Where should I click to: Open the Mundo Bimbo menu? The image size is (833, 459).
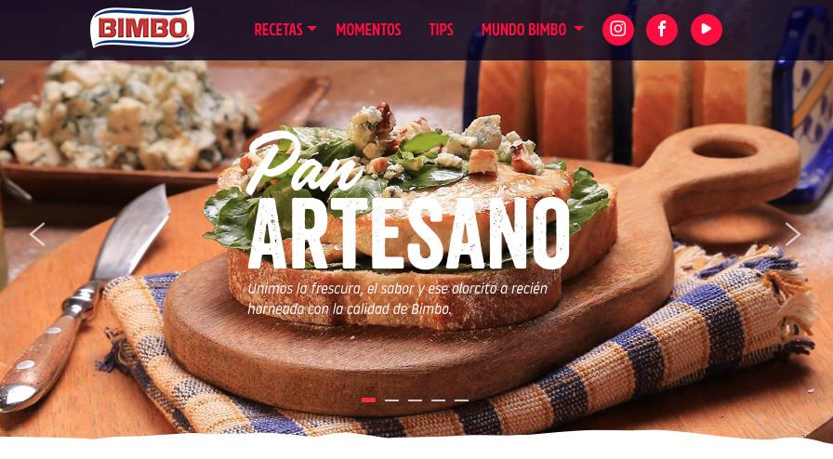coord(523,30)
